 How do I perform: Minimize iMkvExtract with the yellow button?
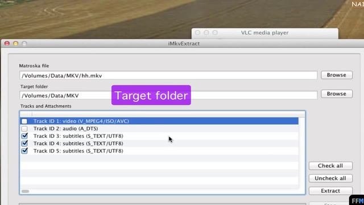[x=15, y=43]
